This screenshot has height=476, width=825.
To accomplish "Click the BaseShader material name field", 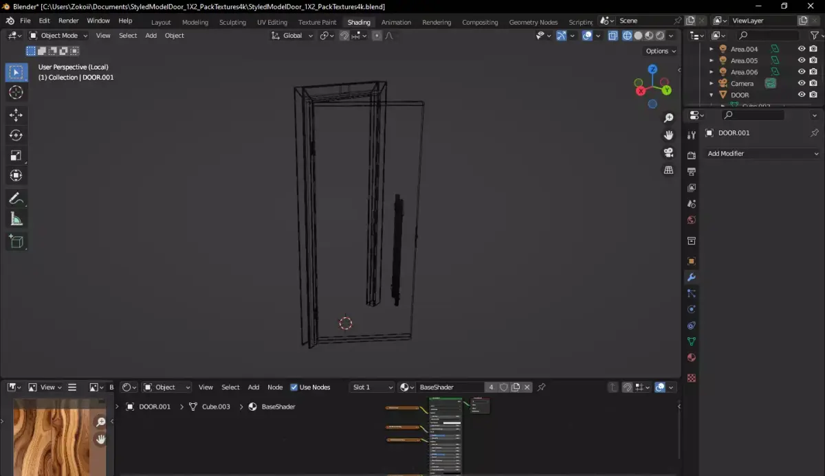I will click(x=450, y=387).
